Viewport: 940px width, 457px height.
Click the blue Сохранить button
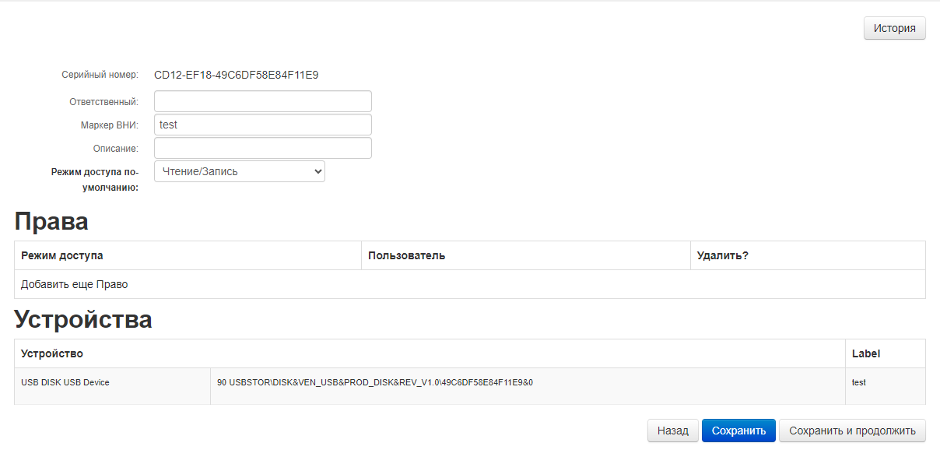738,431
